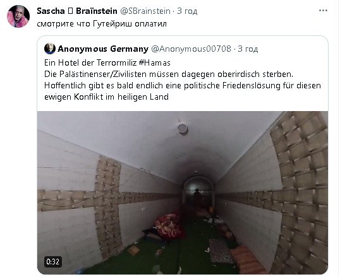Play the tunnel video
Image resolution: width=340 pixels, height=277 pixels.
click(183, 192)
